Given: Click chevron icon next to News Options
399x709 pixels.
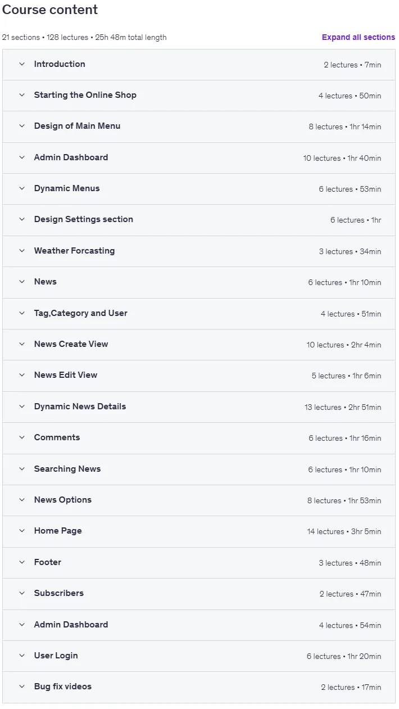Looking at the screenshot, I should (22, 500).
